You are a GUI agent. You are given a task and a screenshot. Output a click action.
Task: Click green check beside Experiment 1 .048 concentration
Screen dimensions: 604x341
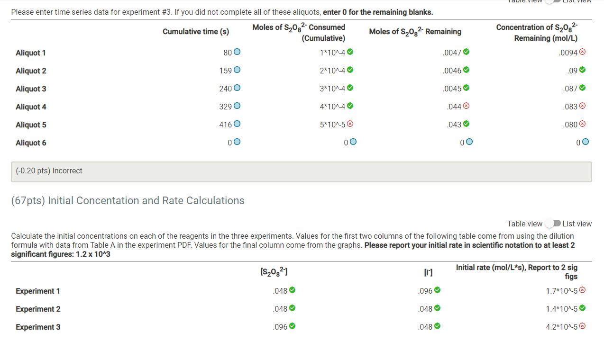click(293, 290)
